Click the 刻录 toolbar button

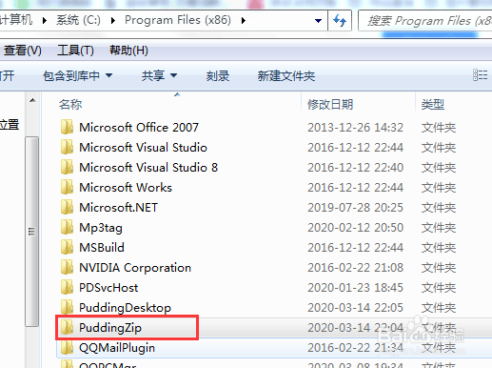[x=218, y=75]
